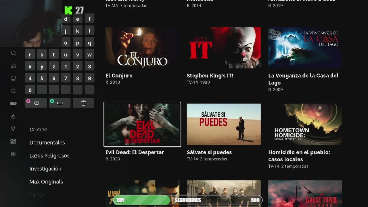Tap the space bar key

(60, 103)
